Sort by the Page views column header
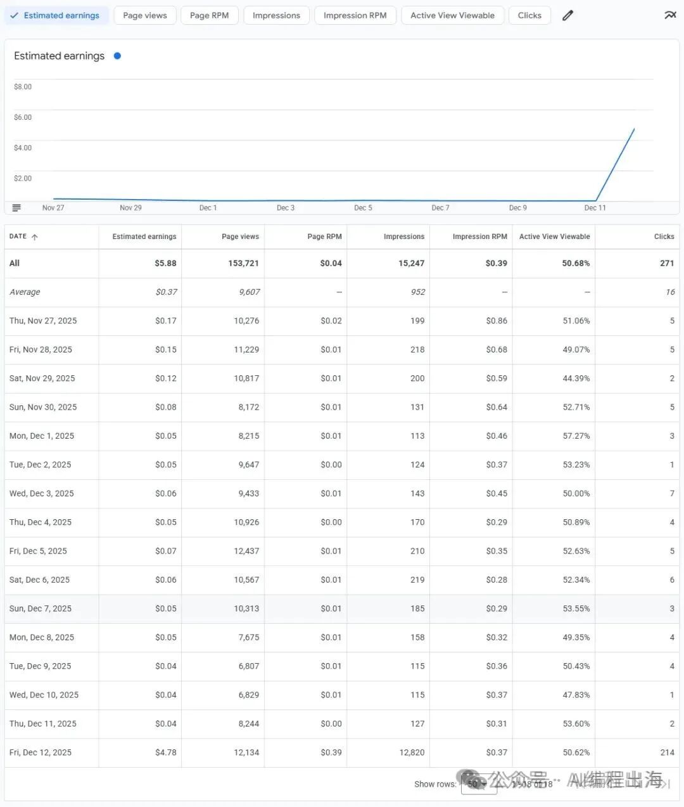 point(240,236)
